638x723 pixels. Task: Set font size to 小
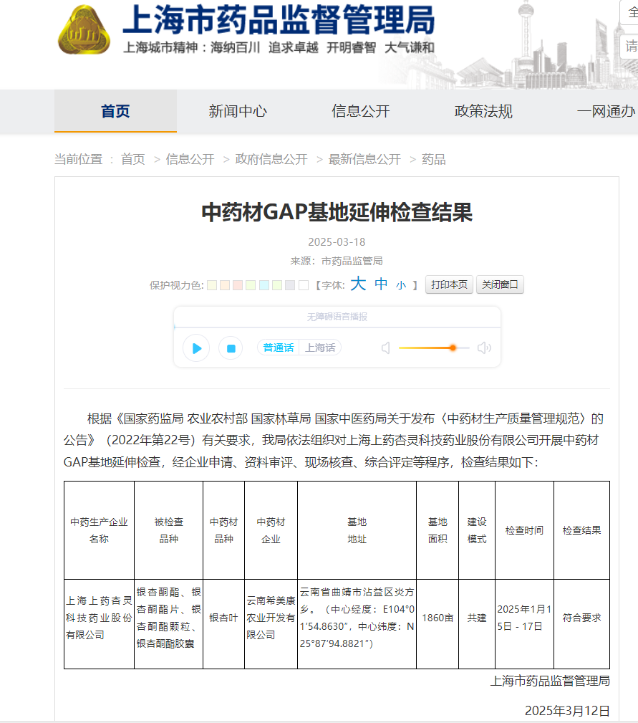401,285
